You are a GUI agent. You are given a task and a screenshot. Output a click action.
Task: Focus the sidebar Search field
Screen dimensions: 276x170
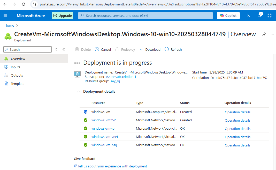point(27,49)
